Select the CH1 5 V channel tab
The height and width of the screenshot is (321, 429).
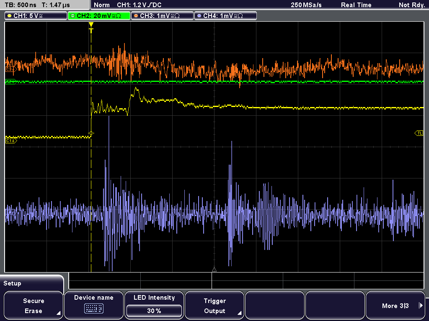[36, 16]
